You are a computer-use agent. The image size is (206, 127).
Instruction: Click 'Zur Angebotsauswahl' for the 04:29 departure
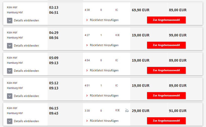pos(166,45)
